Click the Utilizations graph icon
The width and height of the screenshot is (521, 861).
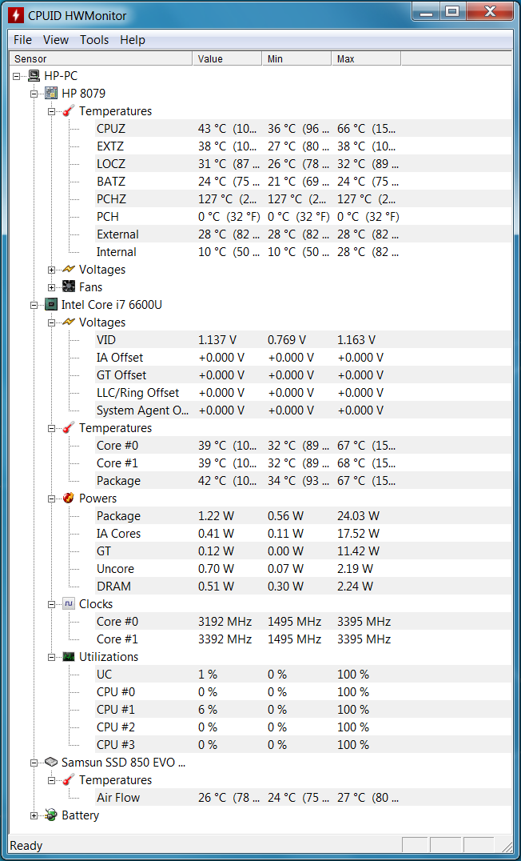pyautogui.click(x=69, y=657)
